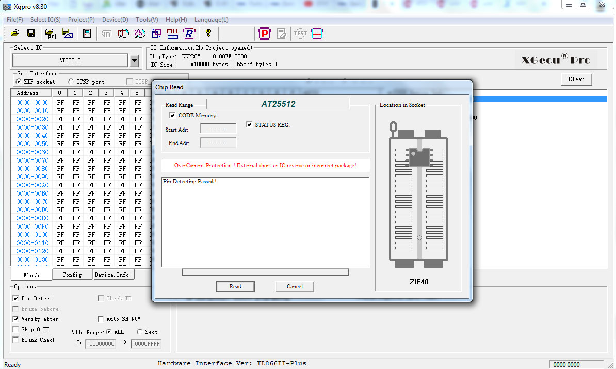Click the AT25512 IC selection field
This screenshot has width=616, height=369.
tap(70, 60)
